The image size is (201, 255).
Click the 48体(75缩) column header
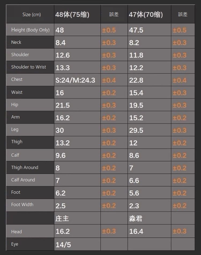[x=72, y=15]
